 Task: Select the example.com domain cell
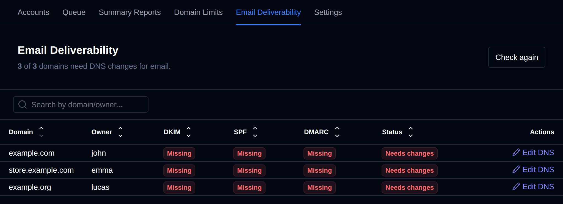click(32, 153)
